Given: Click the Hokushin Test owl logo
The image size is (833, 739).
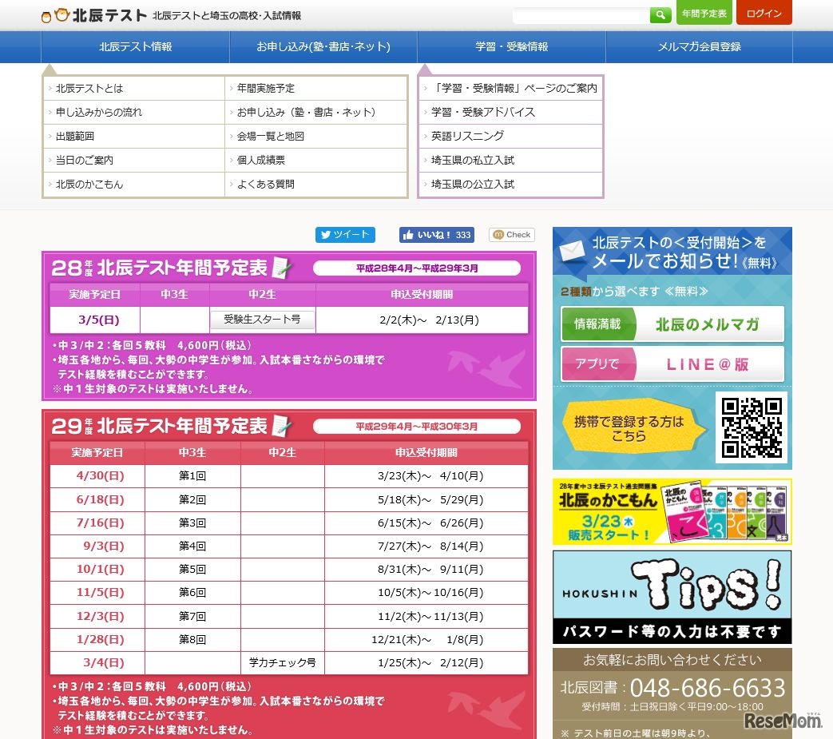Looking at the screenshot, I should coord(93,15).
